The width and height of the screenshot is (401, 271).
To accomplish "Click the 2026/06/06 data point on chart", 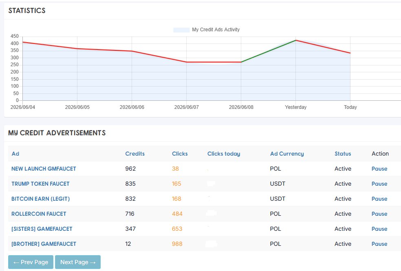I will 132,51.
